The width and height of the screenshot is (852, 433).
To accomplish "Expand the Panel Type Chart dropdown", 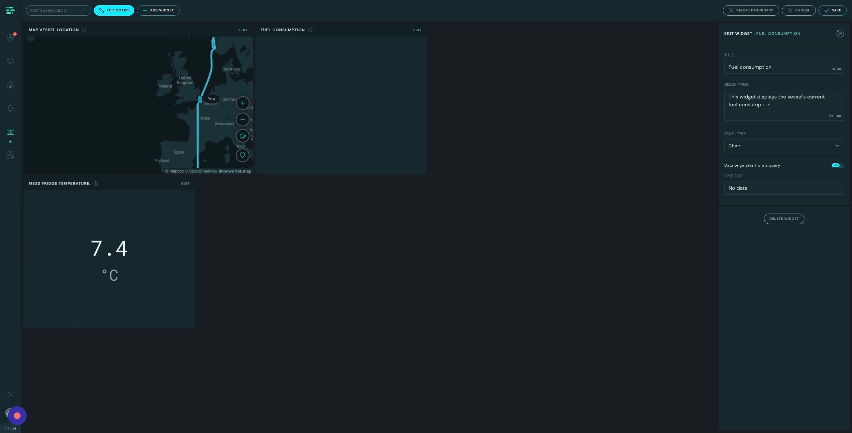I will 784,146.
